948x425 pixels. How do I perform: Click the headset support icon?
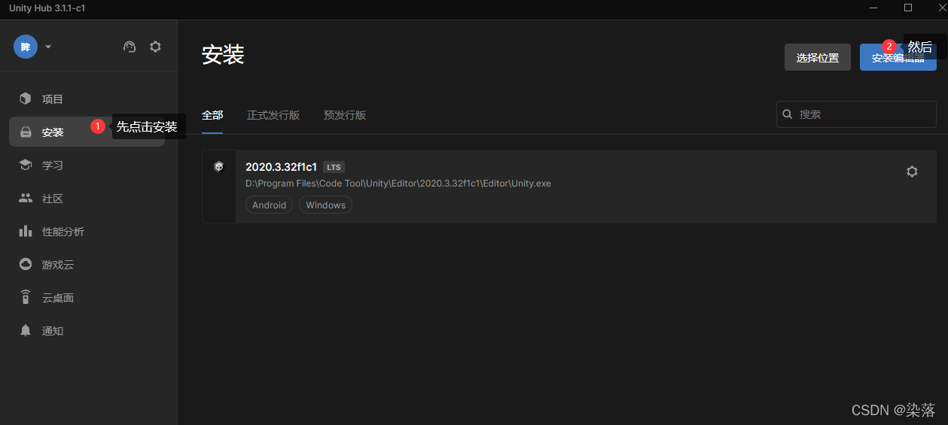coord(130,47)
